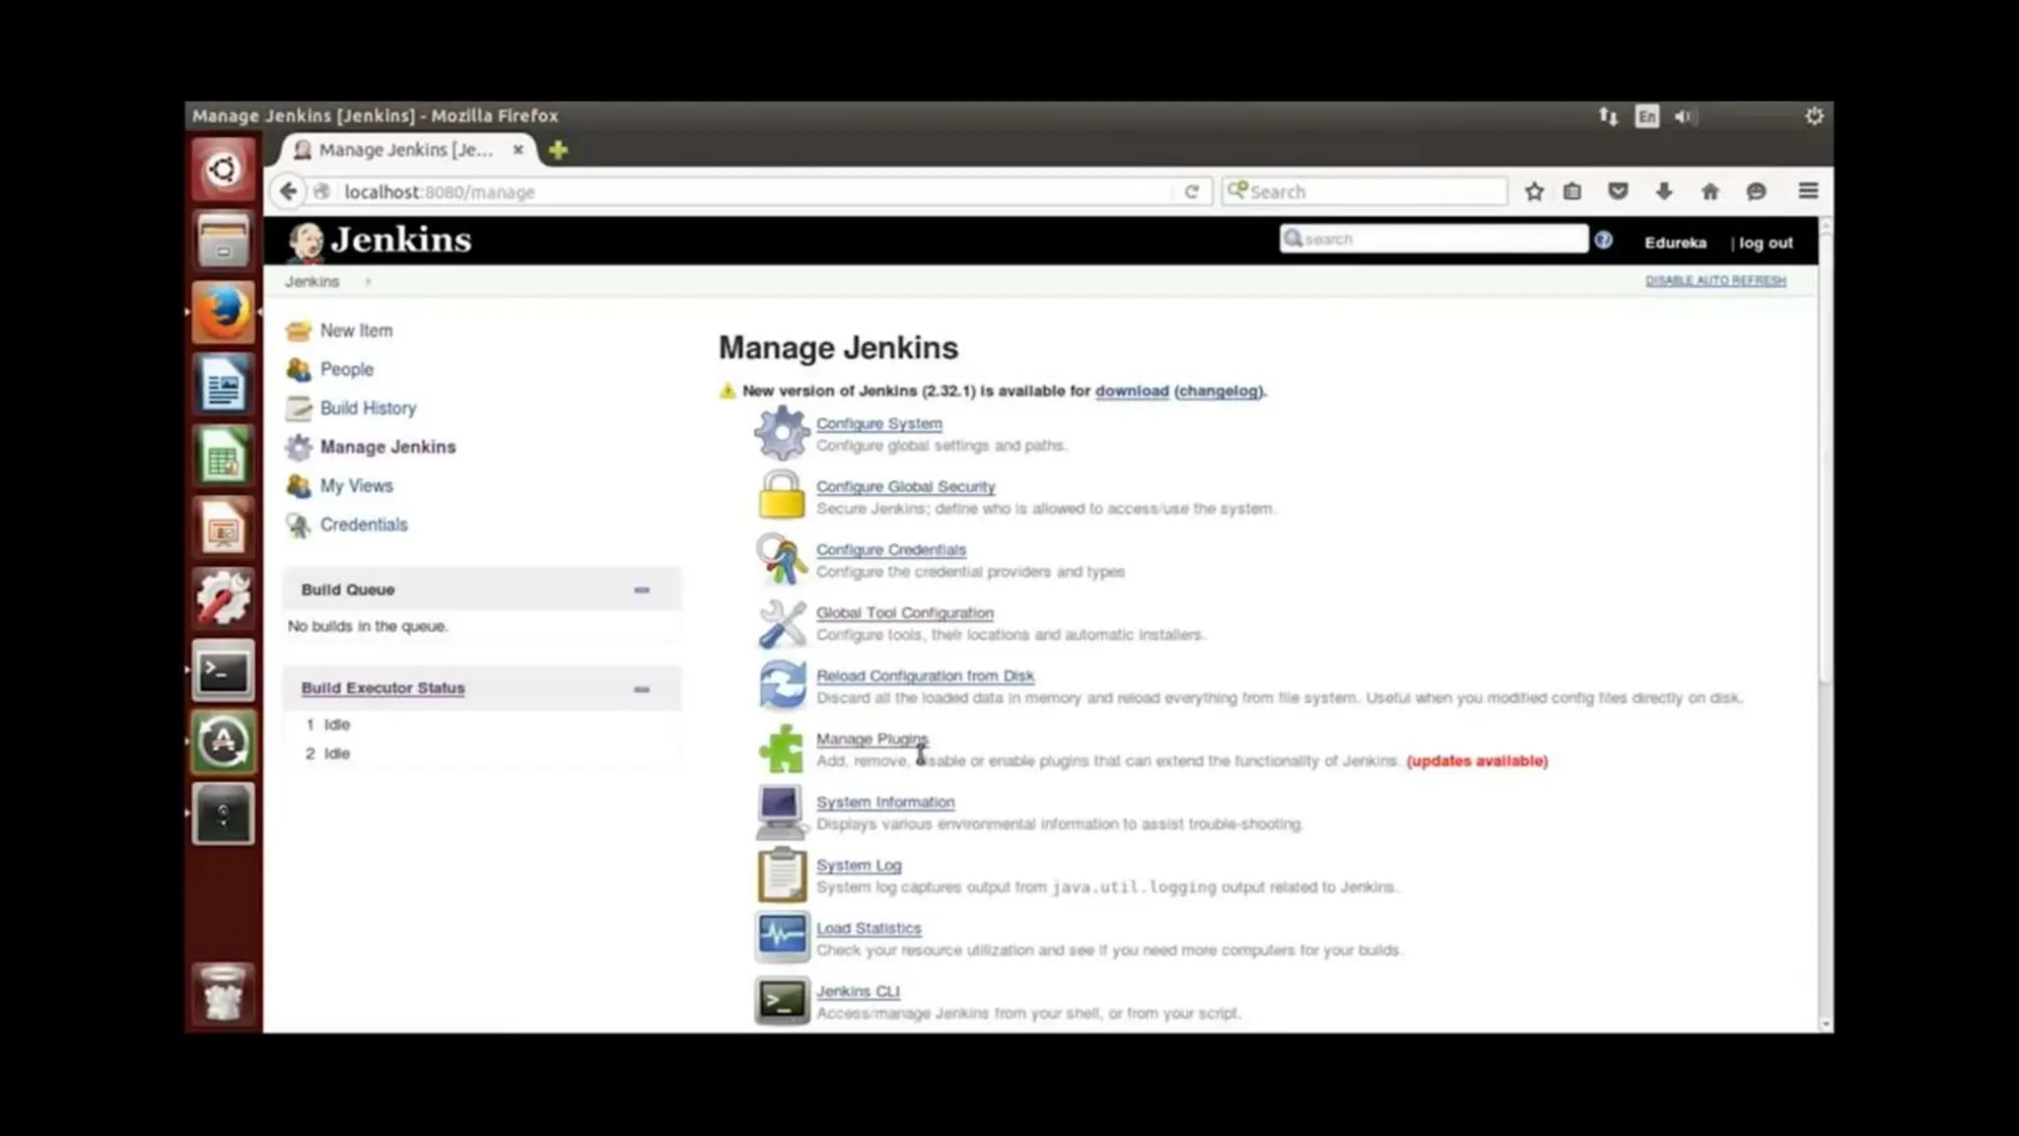Click the help question mark icon next to search

(1604, 240)
